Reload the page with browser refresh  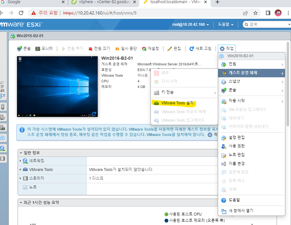coord(21,13)
